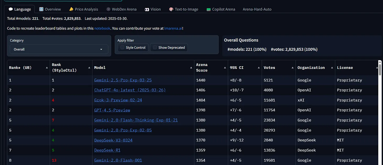
Task: Follow the notebook link
Action: tap(102, 28)
